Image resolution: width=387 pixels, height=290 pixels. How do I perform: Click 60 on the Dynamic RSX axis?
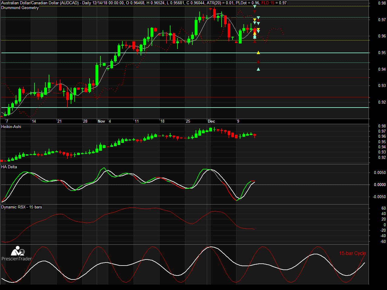384,208
